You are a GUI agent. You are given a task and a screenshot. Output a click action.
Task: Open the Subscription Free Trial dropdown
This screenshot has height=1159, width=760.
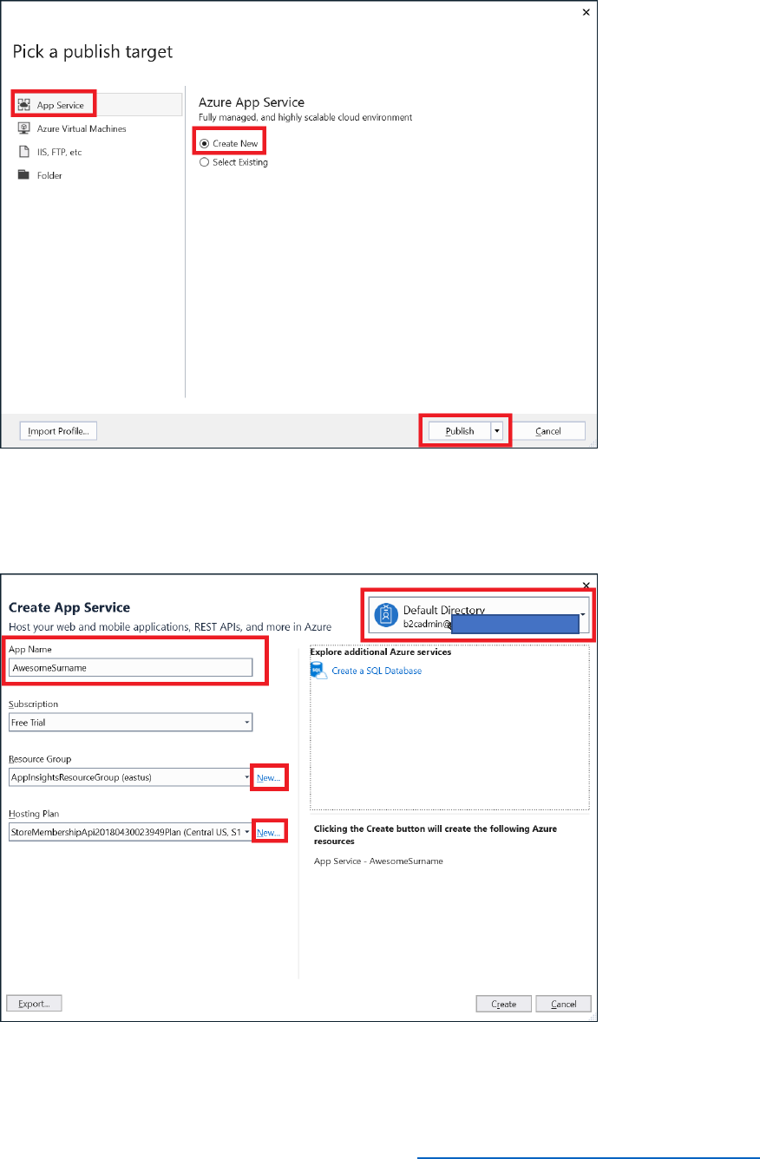coord(130,722)
